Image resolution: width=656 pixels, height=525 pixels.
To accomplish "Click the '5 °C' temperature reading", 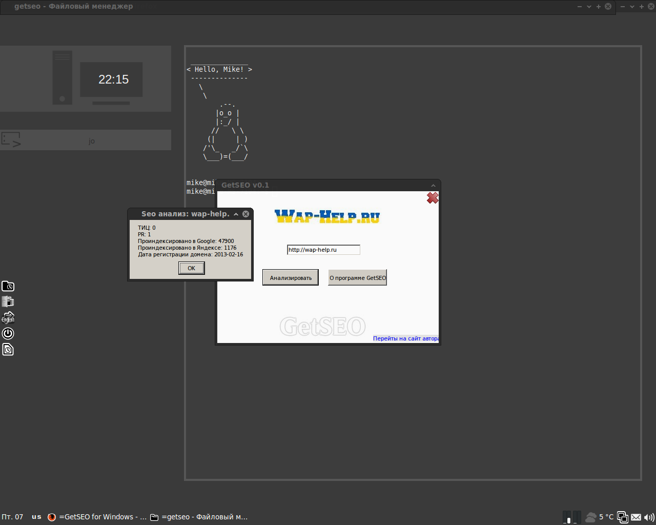I will pyautogui.click(x=606, y=517).
